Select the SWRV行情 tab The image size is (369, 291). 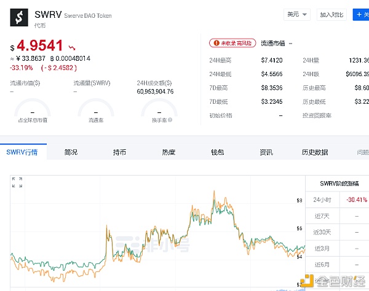22,152
